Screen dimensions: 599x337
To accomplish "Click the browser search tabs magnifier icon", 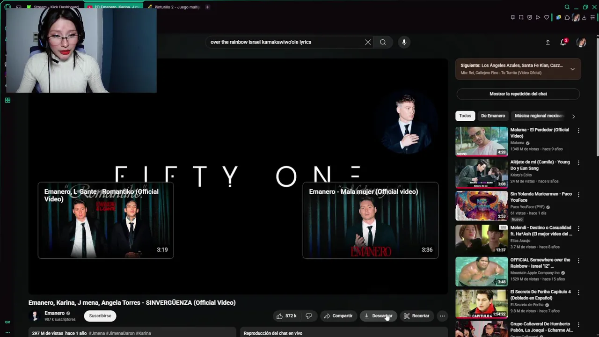I will tap(567, 7).
